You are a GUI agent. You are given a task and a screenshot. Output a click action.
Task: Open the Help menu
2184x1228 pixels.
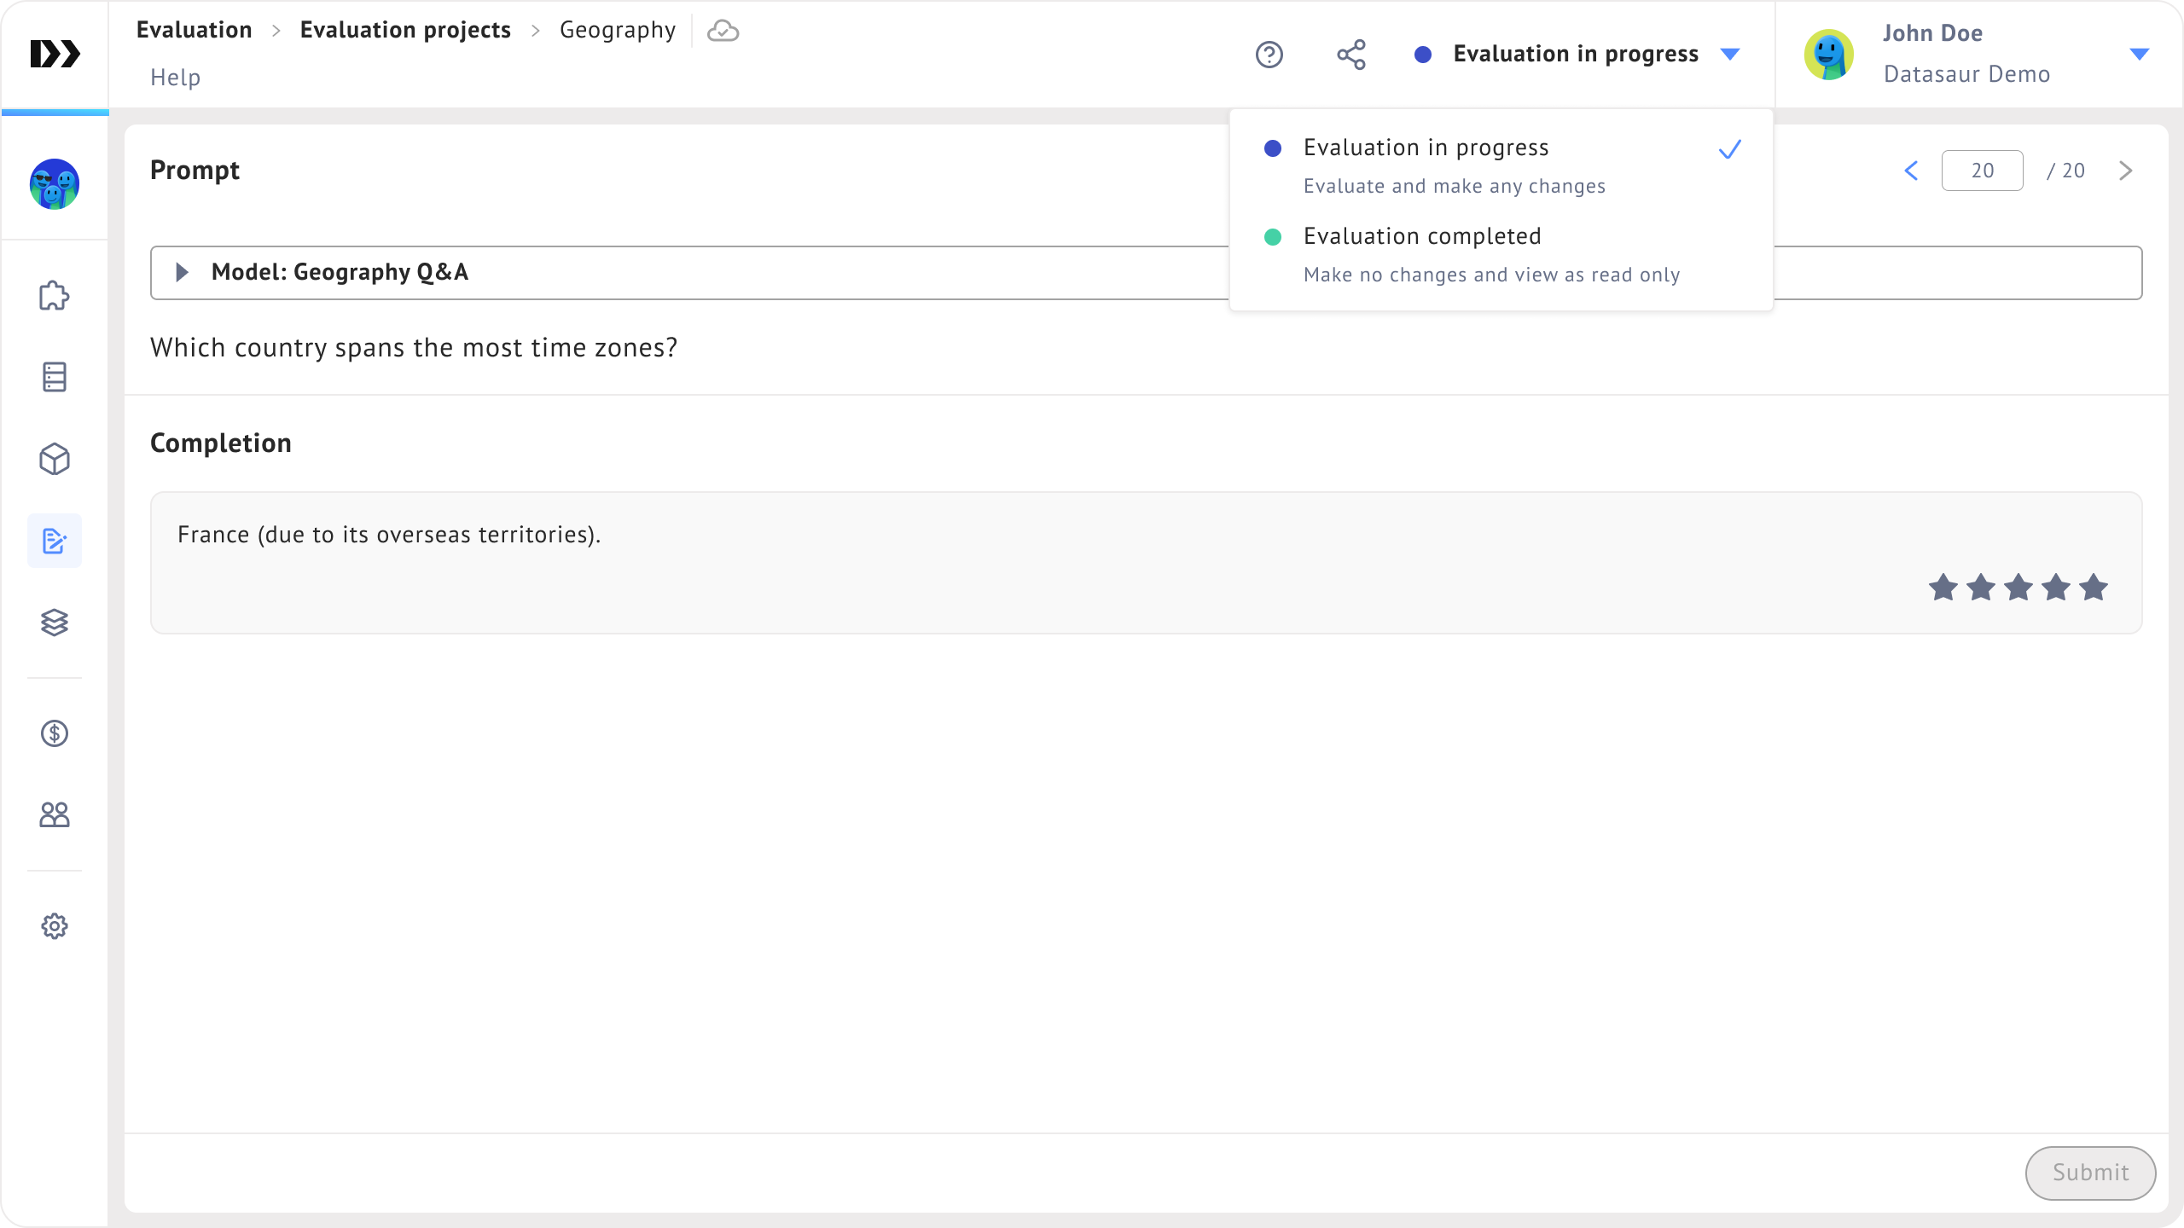(x=175, y=78)
